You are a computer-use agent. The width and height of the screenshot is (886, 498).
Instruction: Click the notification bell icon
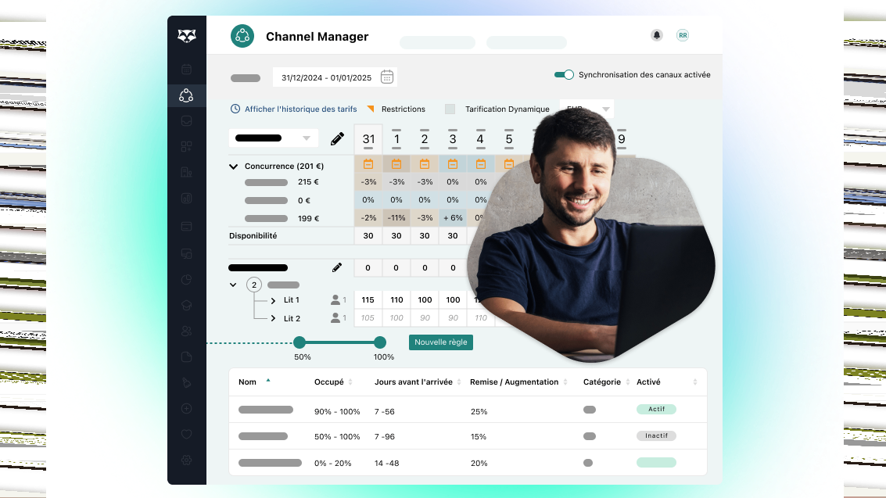tap(656, 34)
